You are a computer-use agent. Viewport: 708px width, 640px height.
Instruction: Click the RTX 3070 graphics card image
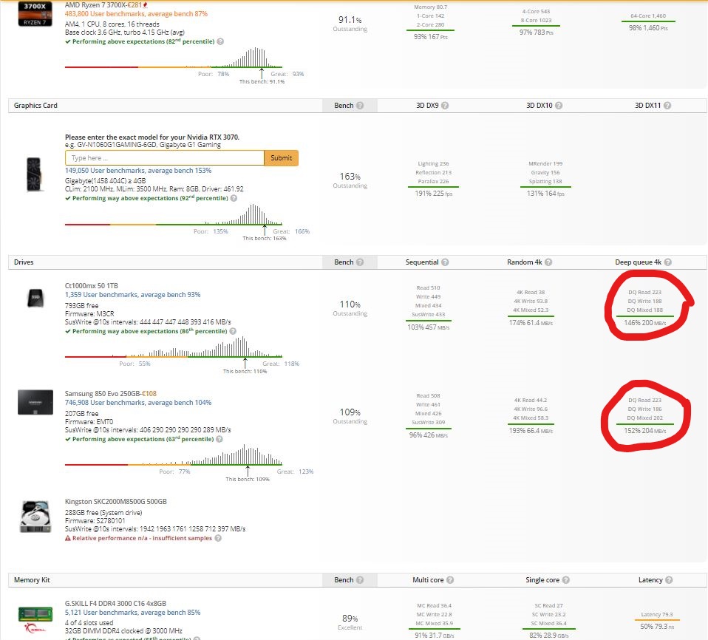tap(34, 174)
